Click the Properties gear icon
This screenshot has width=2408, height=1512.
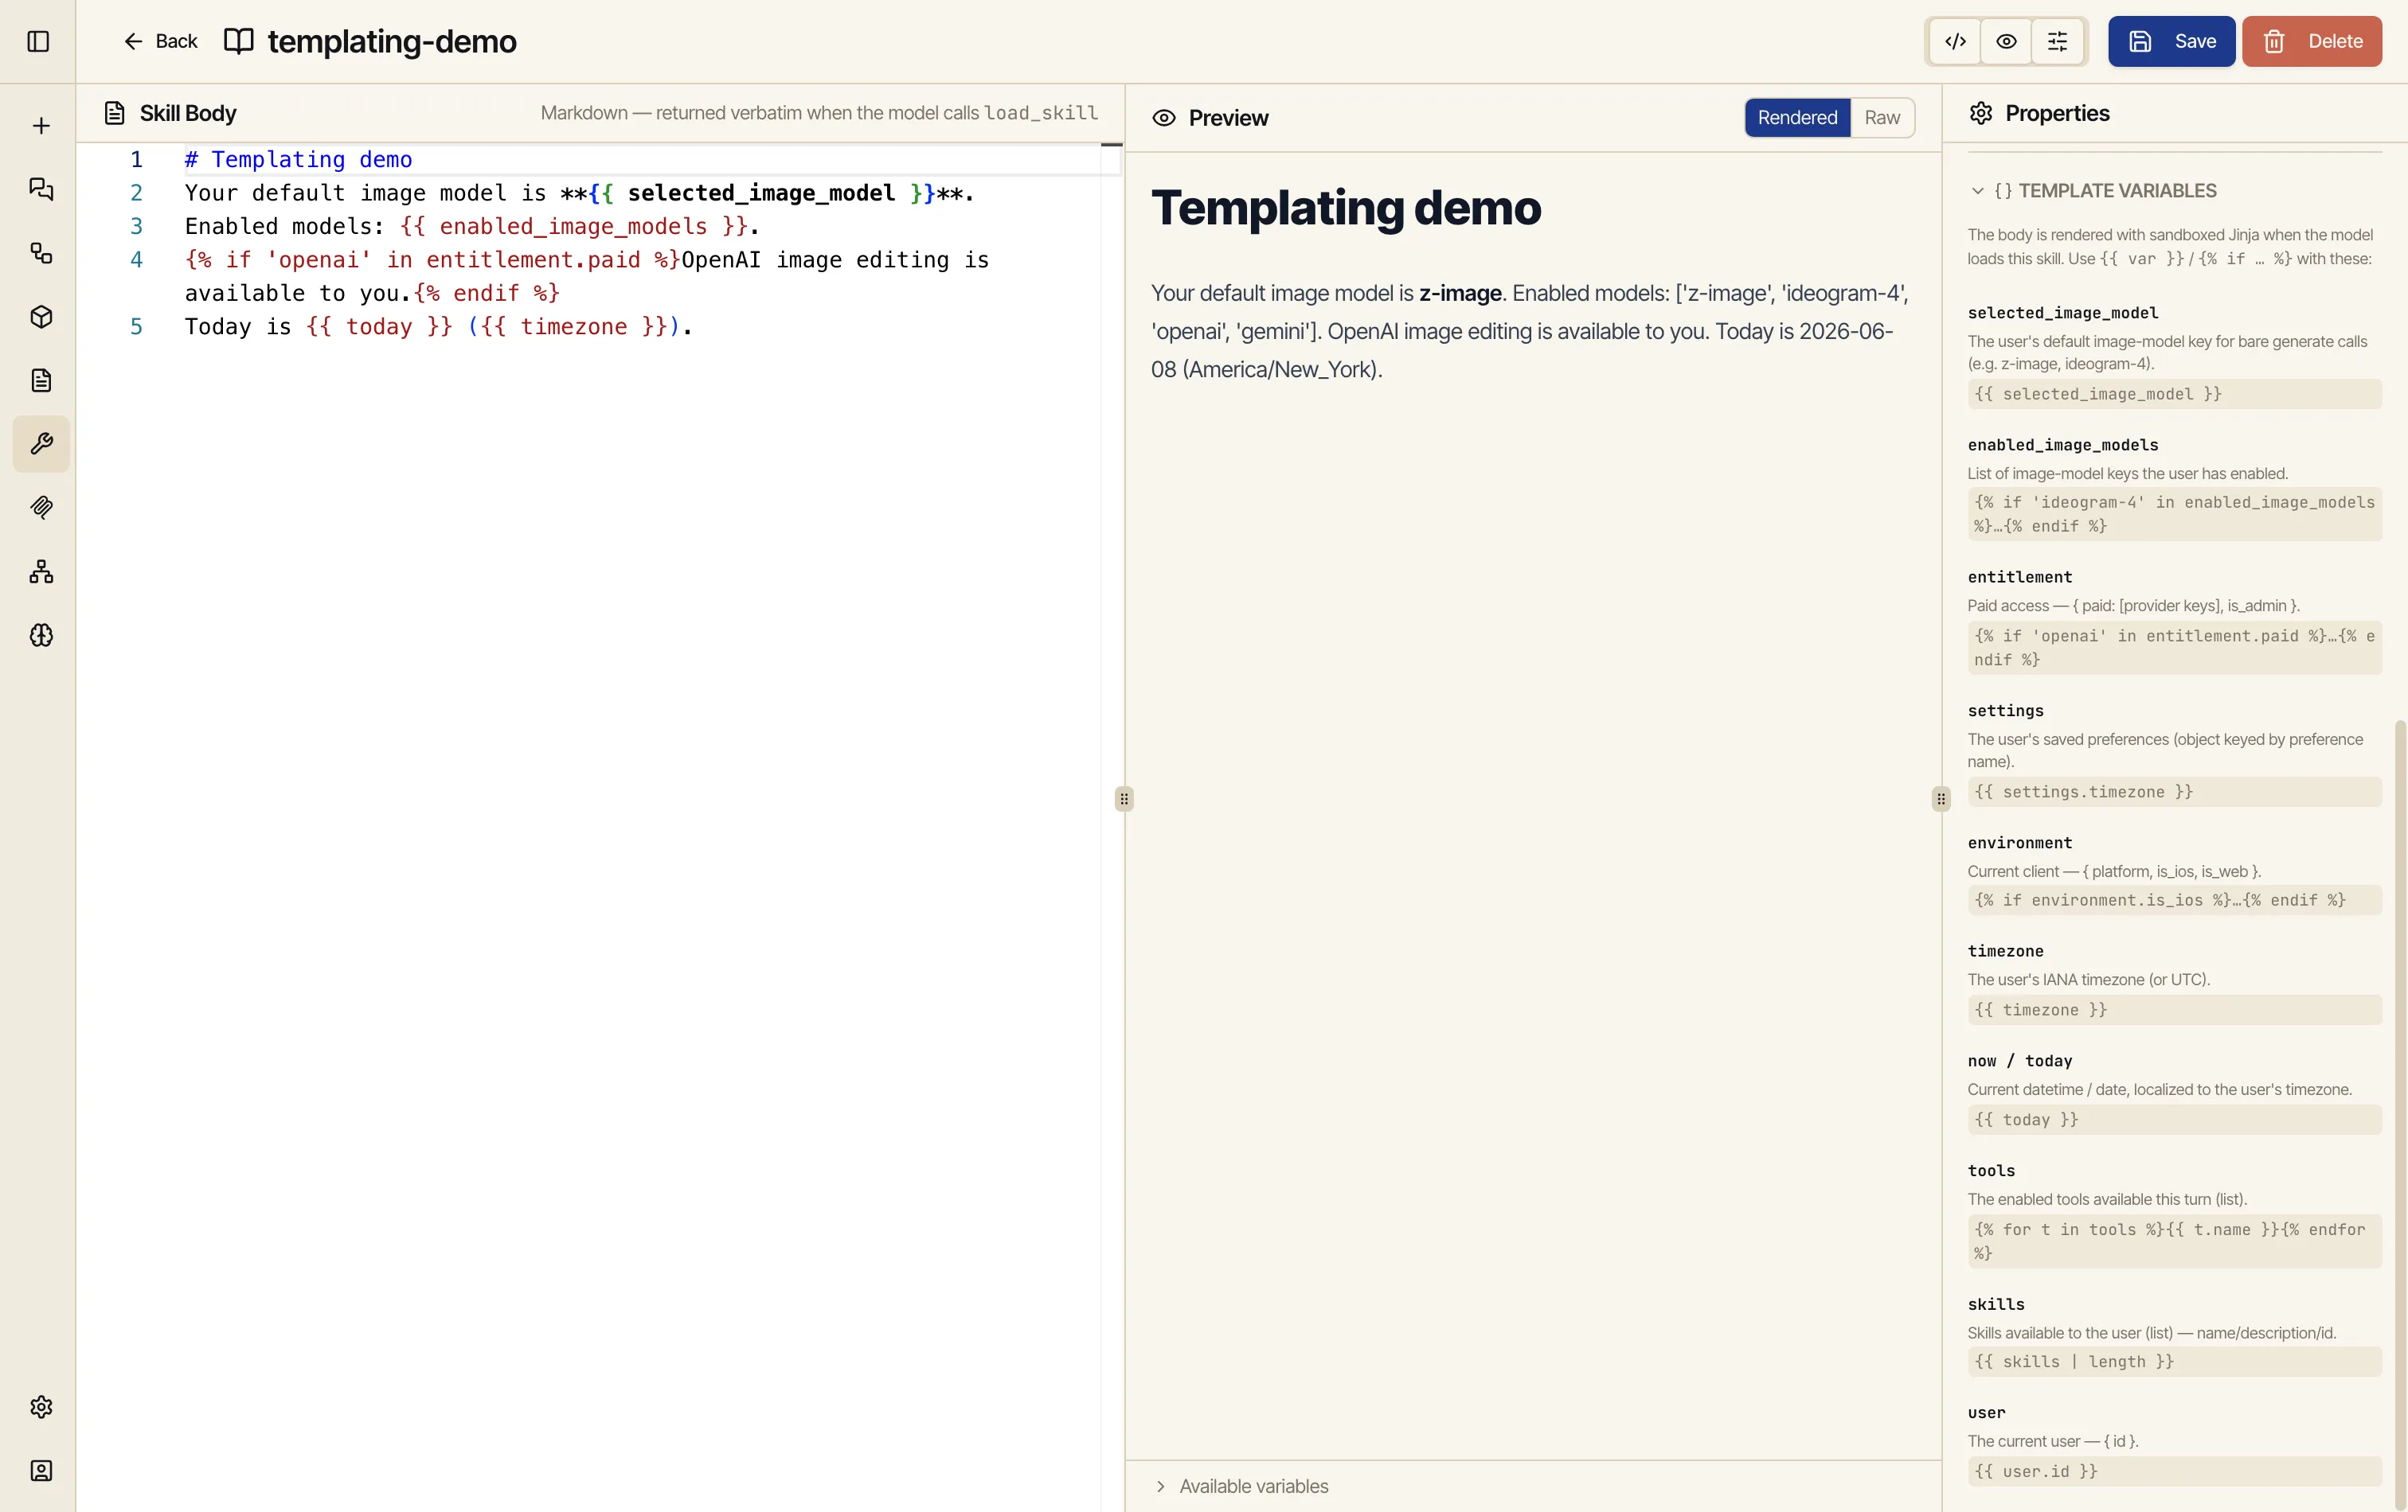[x=1981, y=113]
